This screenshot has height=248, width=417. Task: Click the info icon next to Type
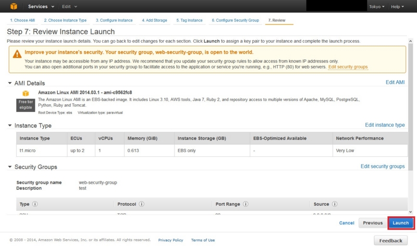pos(35,204)
